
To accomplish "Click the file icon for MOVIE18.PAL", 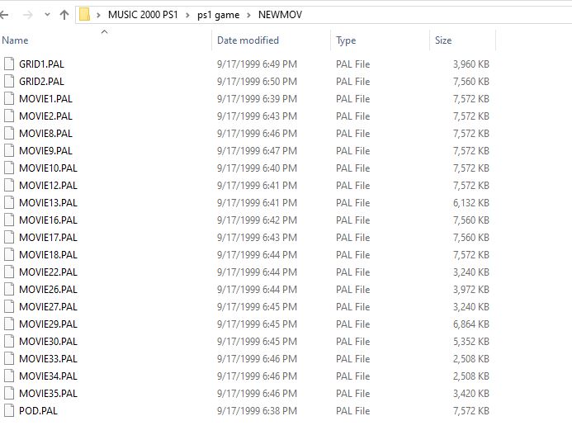I will pyautogui.click(x=9, y=254).
